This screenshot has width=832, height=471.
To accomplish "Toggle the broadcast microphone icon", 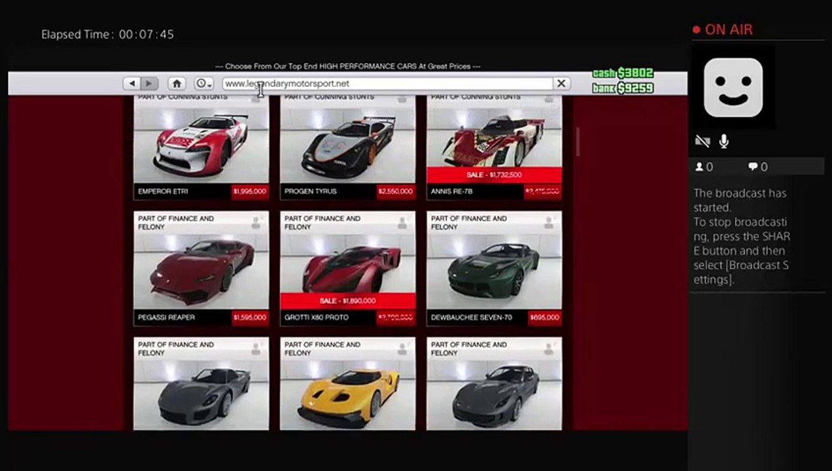I will [x=724, y=141].
